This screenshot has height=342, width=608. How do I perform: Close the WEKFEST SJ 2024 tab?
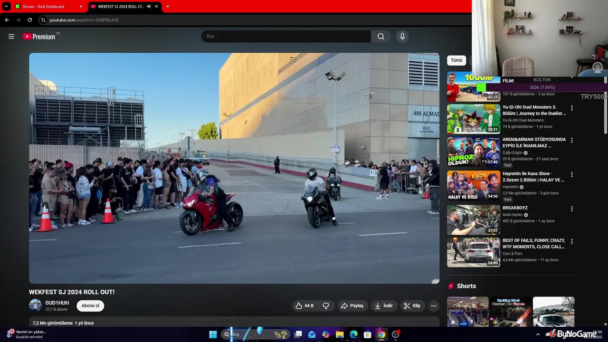point(156,7)
